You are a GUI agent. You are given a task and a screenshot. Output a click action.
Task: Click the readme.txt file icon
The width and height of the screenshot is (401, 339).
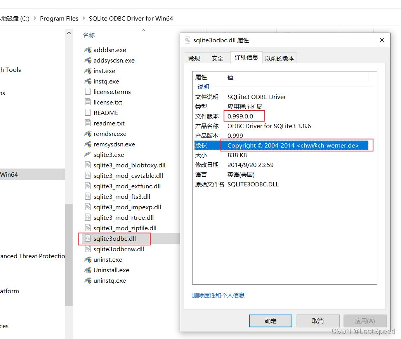point(88,123)
